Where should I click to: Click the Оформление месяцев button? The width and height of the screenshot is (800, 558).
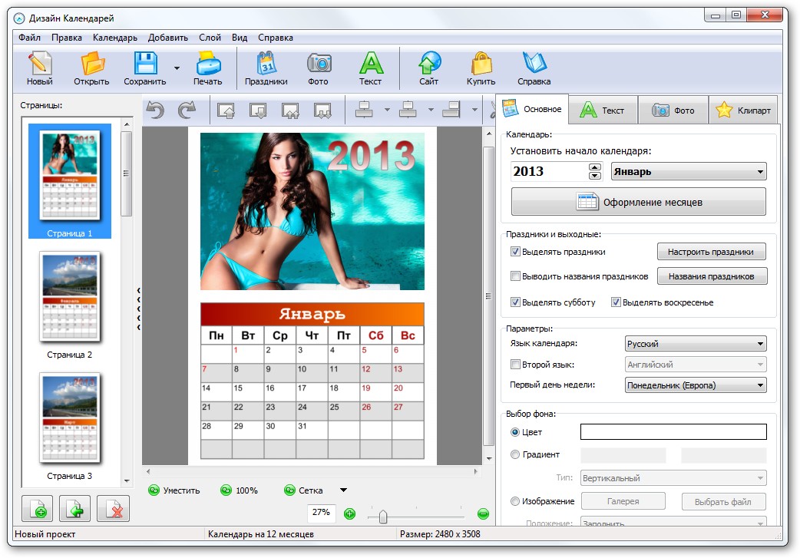[x=638, y=203]
